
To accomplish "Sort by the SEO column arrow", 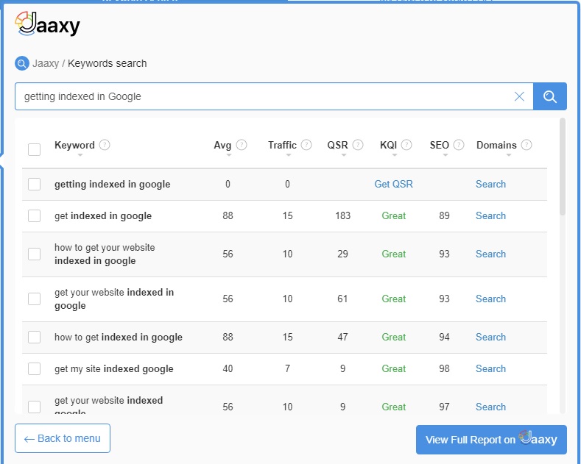I will coord(446,155).
